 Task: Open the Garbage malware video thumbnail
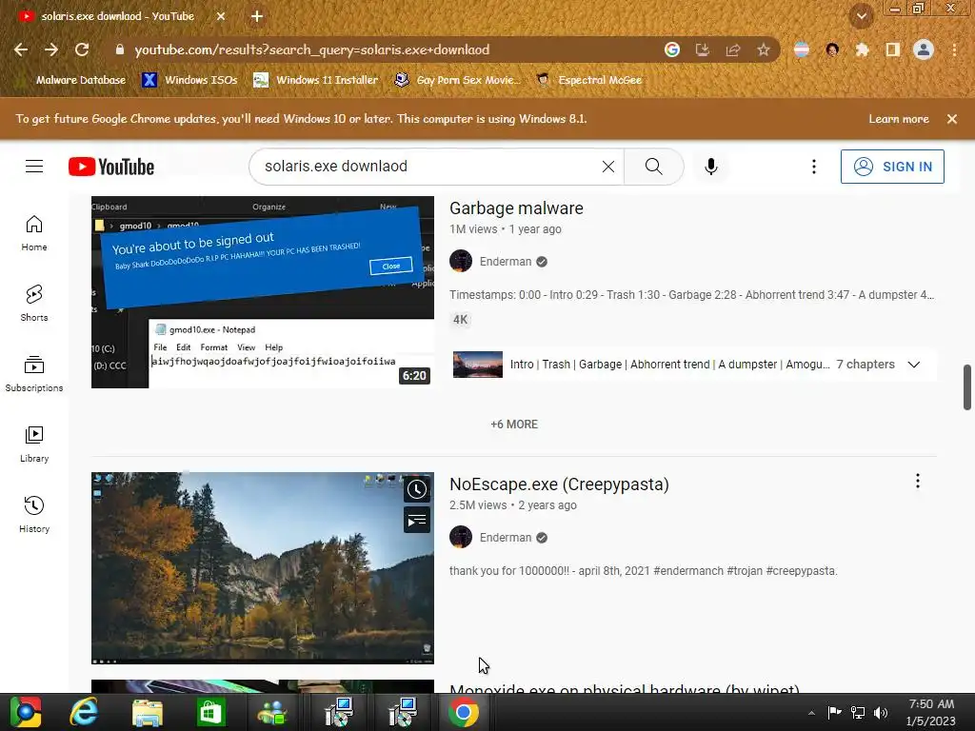point(263,292)
